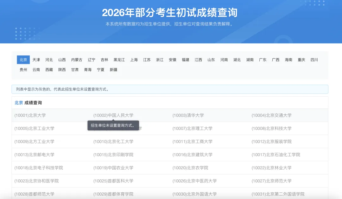
Task: Click (10013)北京邮电大学 entry
Action: click(34, 155)
